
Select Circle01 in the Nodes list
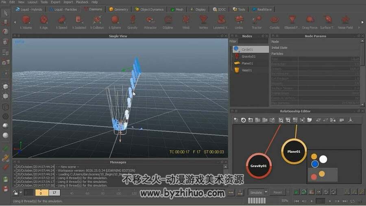(251, 49)
